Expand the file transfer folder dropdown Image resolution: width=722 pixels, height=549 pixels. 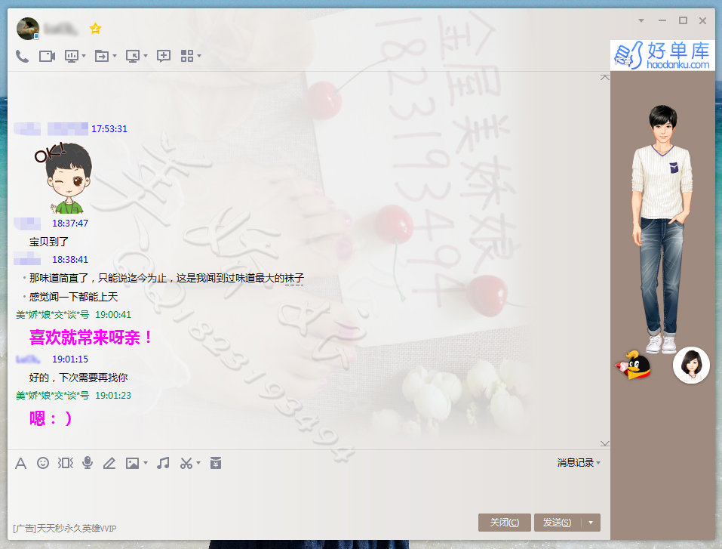click(x=115, y=56)
